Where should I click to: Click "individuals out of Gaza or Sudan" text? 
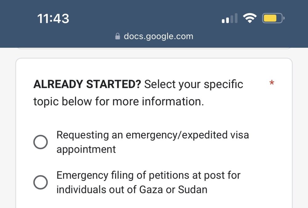pyautogui.click(x=132, y=190)
